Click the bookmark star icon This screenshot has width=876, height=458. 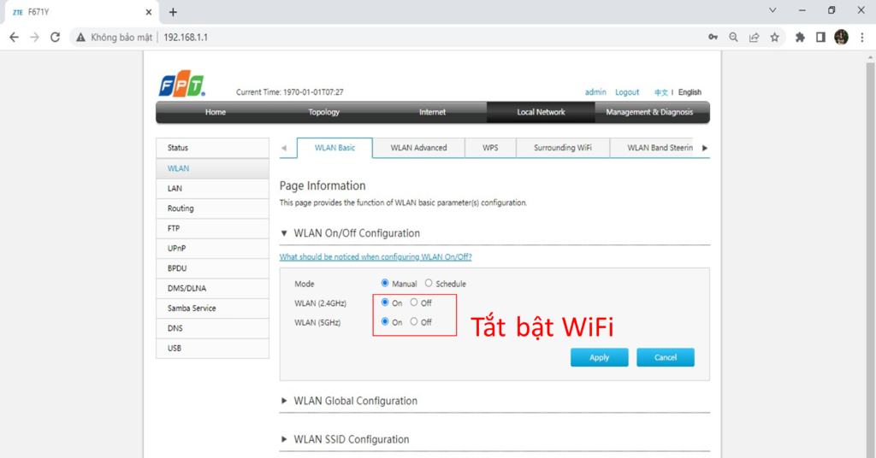pyautogui.click(x=774, y=38)
